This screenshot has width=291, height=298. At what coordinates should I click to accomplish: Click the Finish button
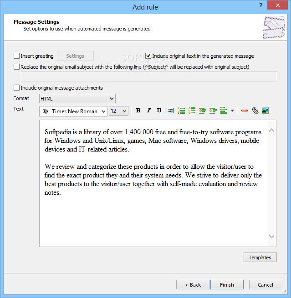(x=227, y=285)
